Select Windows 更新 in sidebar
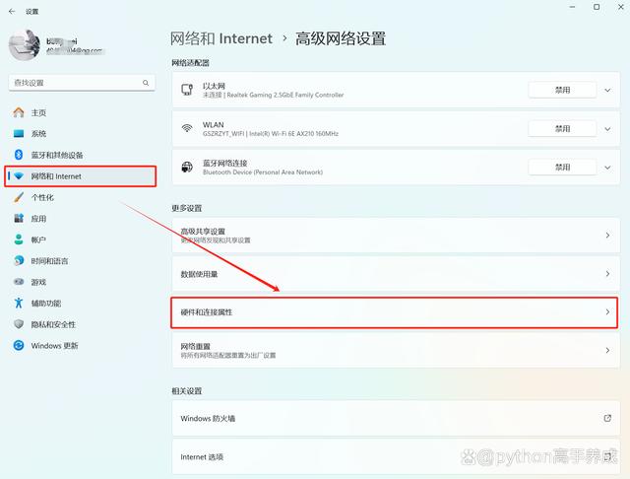The width and height of the screenshot is (630, 479). [81, 346]
